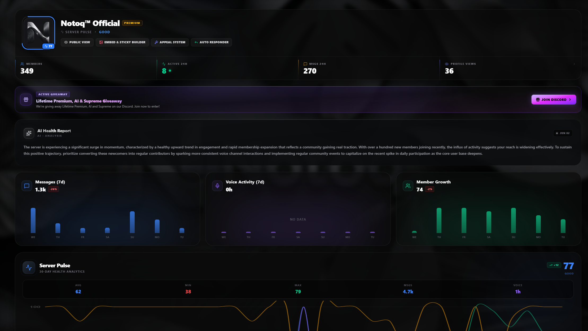Click the Profile Views eye icon

click(x=447, y=64)
